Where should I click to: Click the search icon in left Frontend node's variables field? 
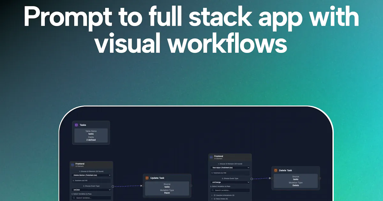pos(74,198)
